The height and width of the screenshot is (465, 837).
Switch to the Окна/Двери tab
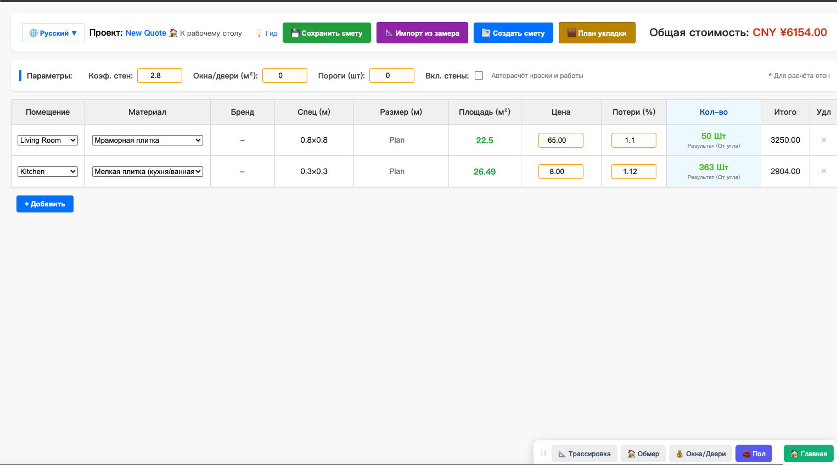pyautogui.click(x=701, y=454)
